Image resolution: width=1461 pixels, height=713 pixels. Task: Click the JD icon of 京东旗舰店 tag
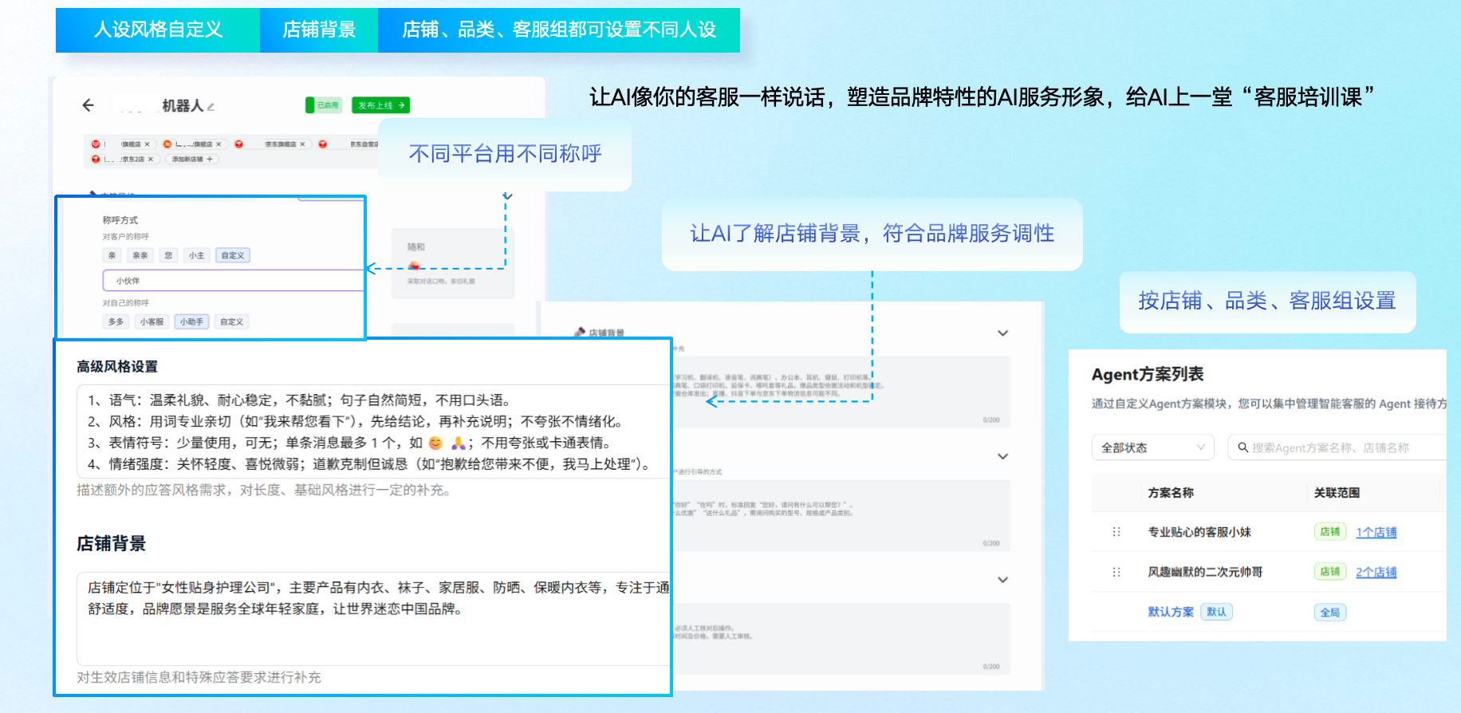(x=238, y=144)
